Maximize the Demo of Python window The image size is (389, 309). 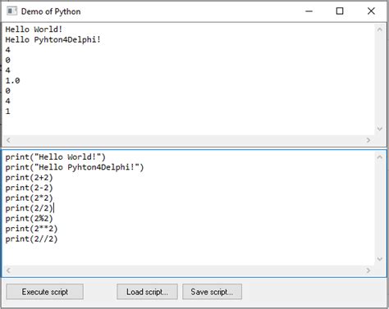[340, 11]
